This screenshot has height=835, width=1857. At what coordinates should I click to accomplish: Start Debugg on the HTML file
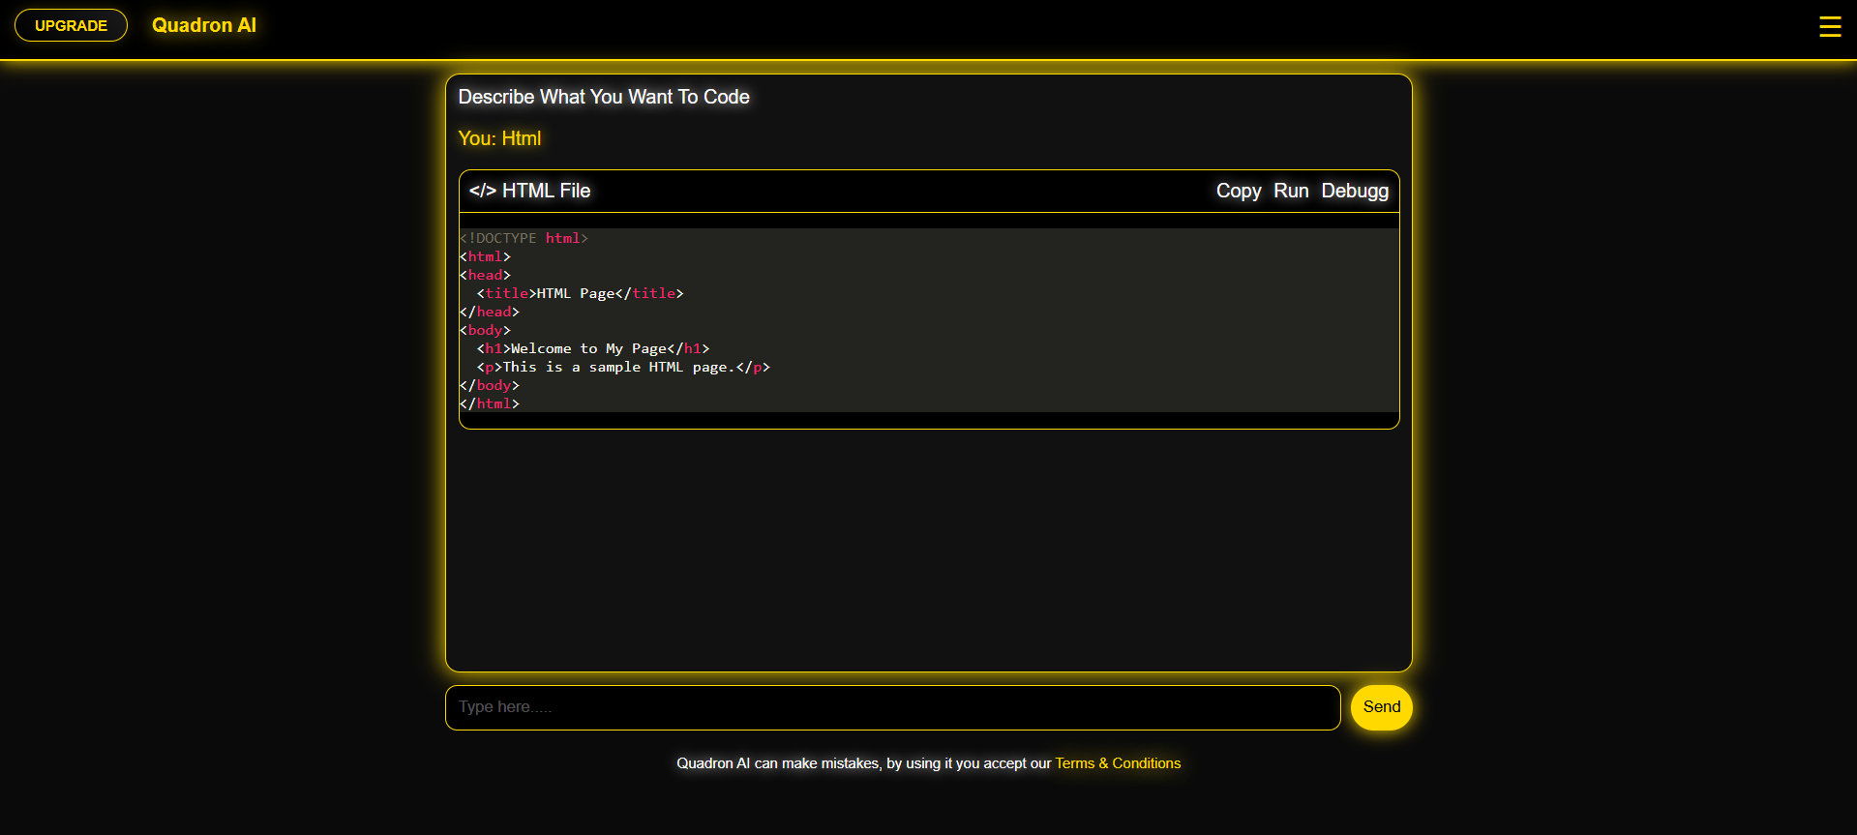[1355, 191]
